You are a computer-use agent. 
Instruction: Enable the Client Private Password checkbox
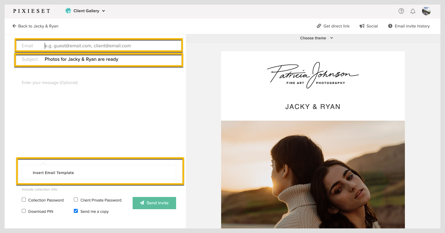(76, 200)
